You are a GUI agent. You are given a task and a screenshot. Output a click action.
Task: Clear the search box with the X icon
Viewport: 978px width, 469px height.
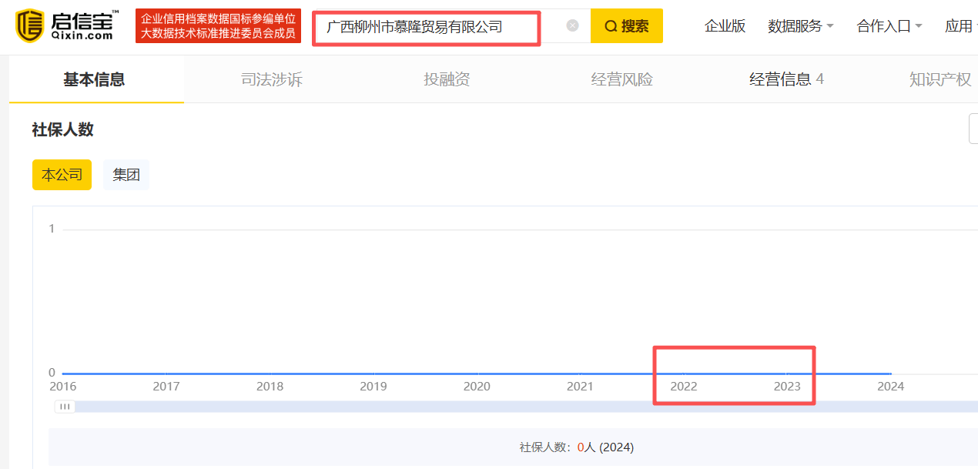click(x=572, y=25)
